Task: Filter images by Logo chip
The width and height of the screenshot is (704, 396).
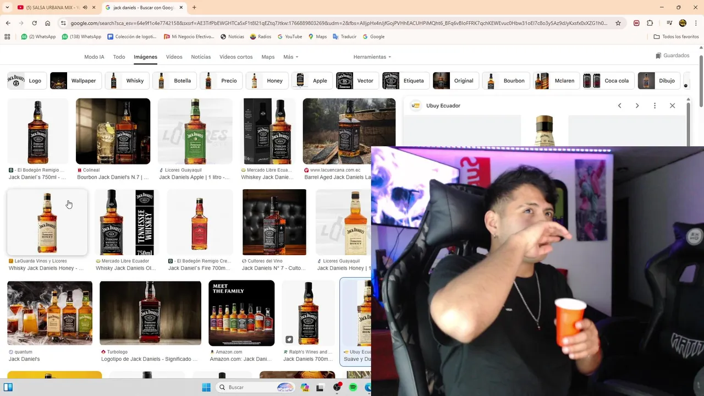Action: coord(26,80)
